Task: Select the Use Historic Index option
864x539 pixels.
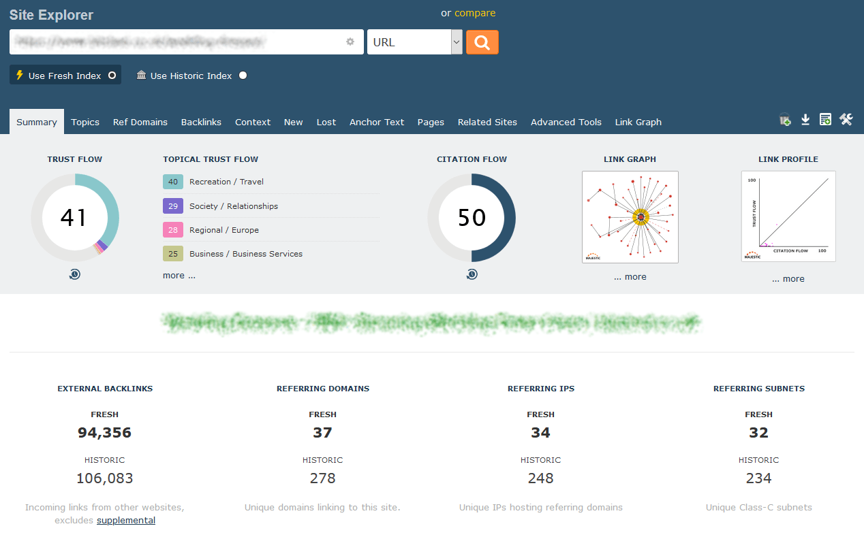Action: pos(191,76)
